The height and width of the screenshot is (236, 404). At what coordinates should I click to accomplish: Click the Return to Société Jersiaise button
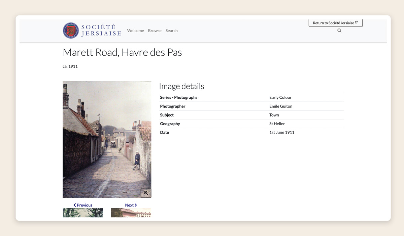point(333,23)
